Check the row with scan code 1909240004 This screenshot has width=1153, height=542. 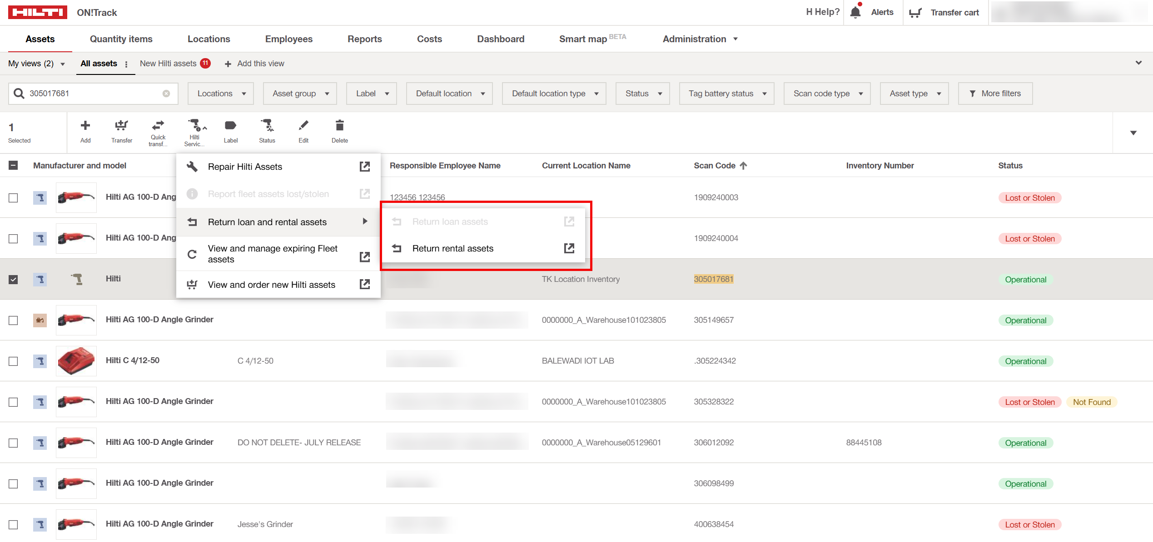pyautogui.click(x=13, y=238)
